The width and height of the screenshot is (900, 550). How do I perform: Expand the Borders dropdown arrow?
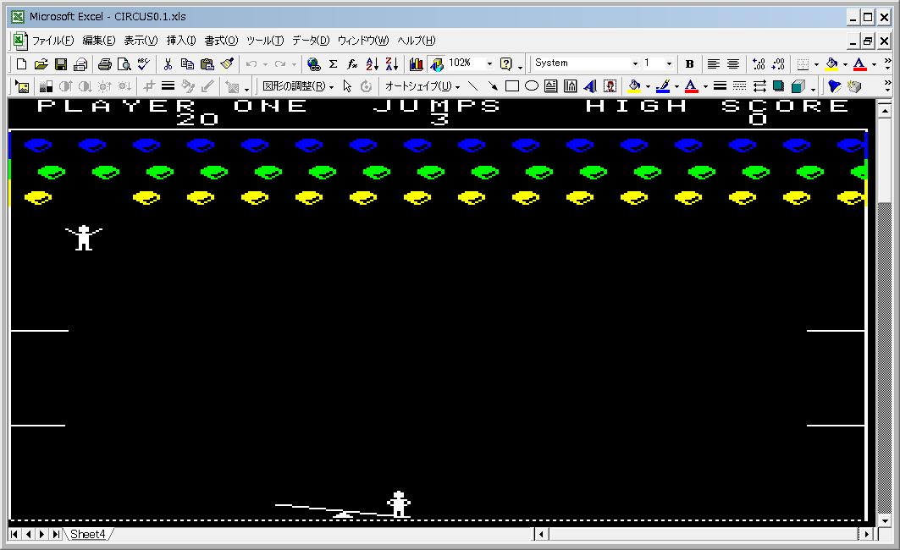817,64
